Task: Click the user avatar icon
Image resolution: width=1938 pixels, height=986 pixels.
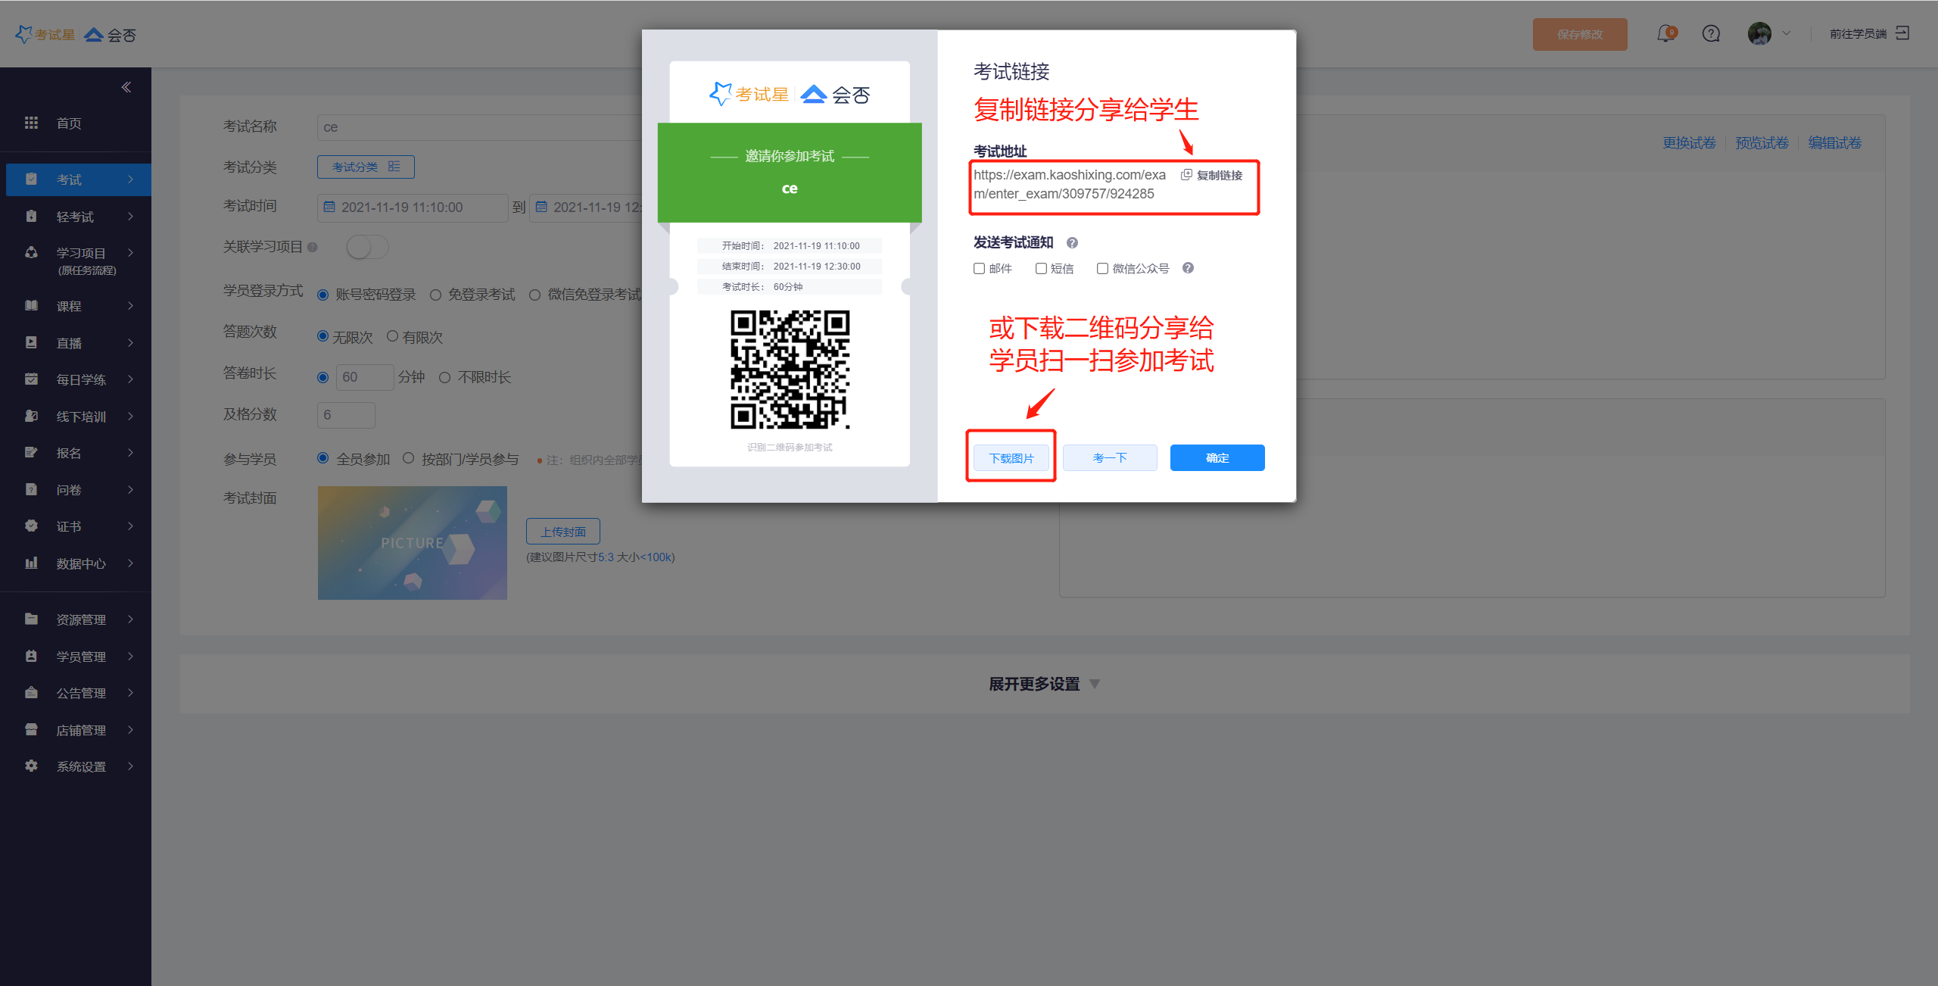Action: click(x=1759, y=34)
